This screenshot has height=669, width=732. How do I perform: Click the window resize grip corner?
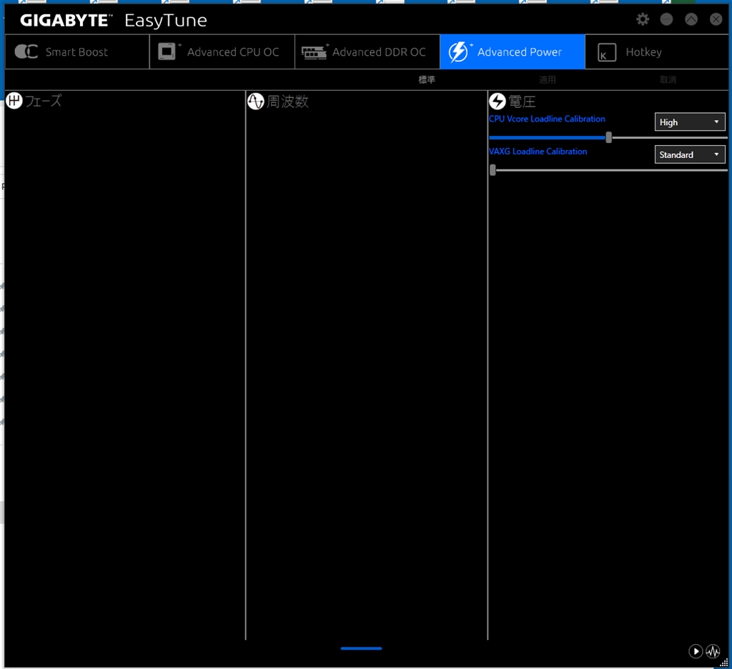point(724,663)
